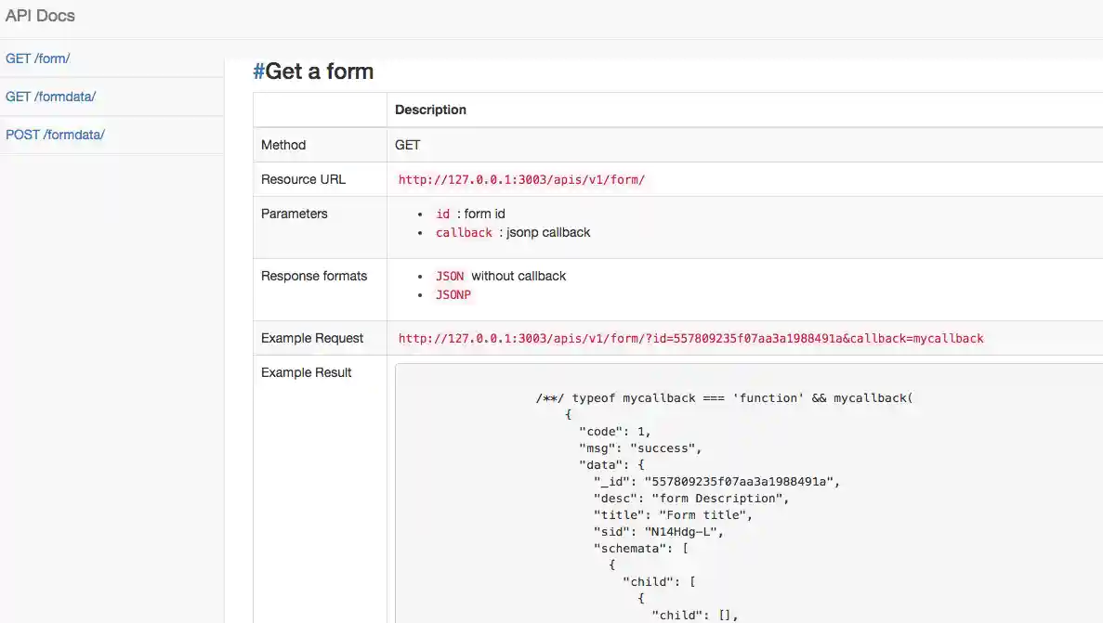Screen dimensions: 1103x623
Task: Click the typeof mycallback line in code block
Action: [x=725, y=398]
